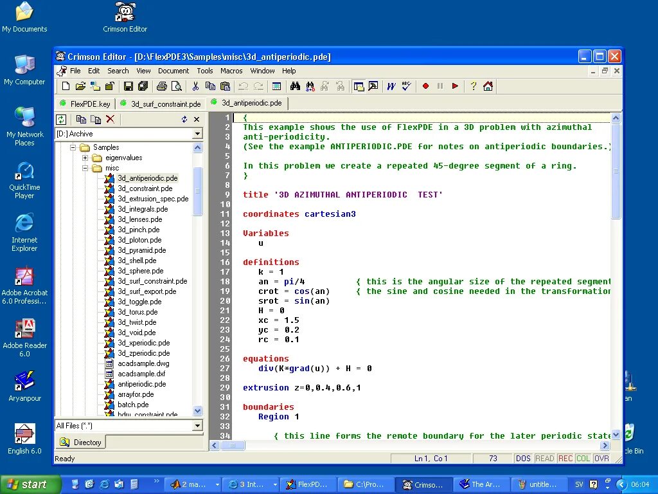Open Print Preview from toolbar
The width and height of the screenshot is (658, 494).
point(177,86)
